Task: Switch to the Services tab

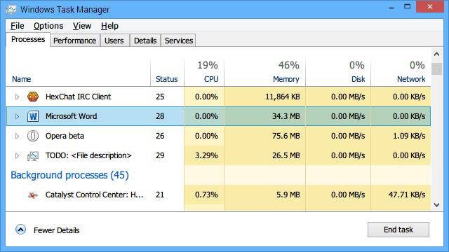Action: [179, 41]
